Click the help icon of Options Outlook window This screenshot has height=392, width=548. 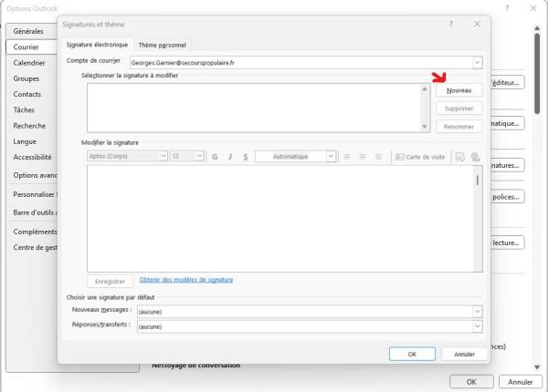(x=507, y=8)
